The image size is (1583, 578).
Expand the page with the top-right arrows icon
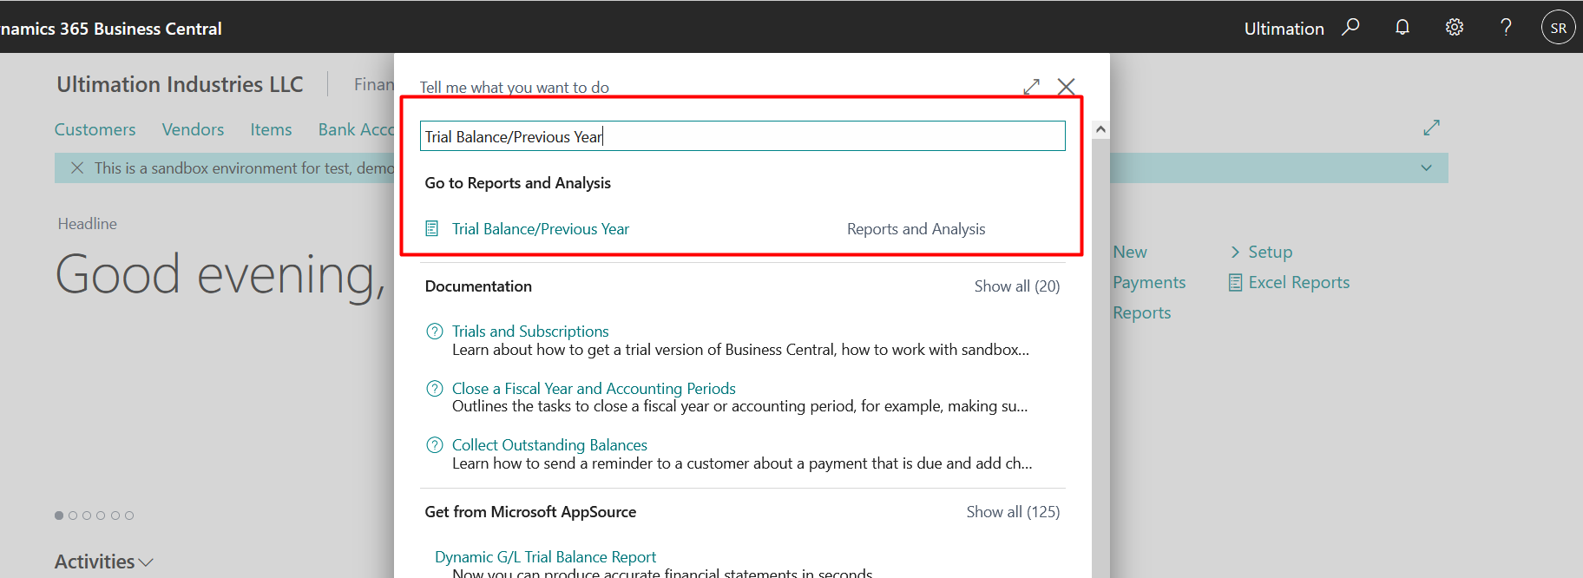(x=1432, y=128)
